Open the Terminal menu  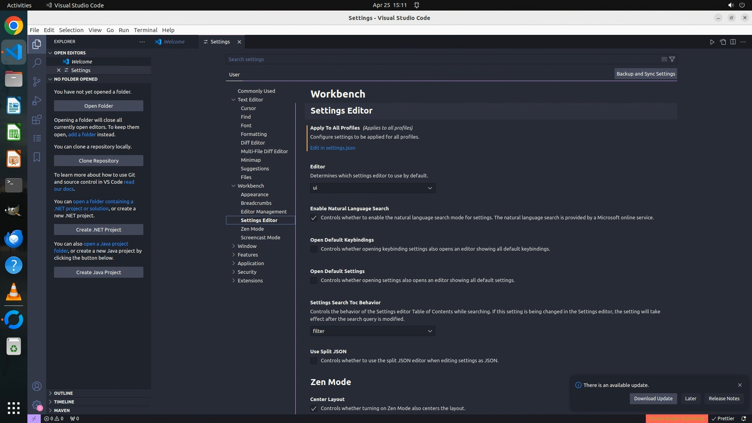(x=145, y=30)
